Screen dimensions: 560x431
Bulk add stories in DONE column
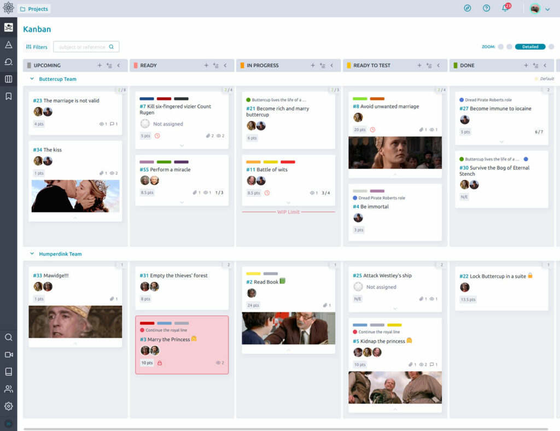coord(535,65)
